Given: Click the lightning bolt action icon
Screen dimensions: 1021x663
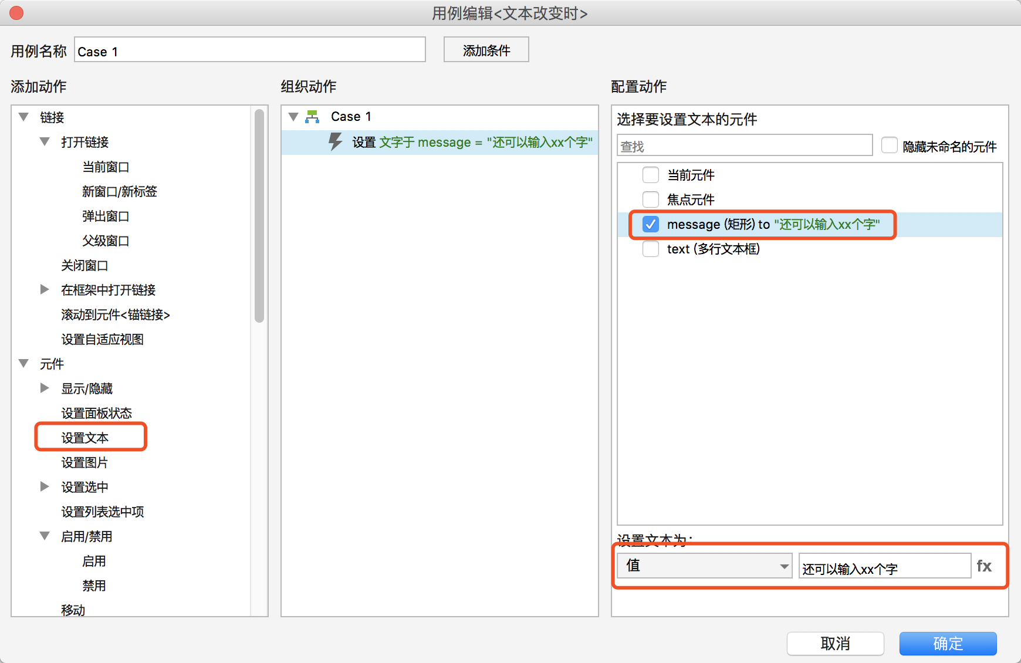Looking at the screenshot, I should point(336,141).
